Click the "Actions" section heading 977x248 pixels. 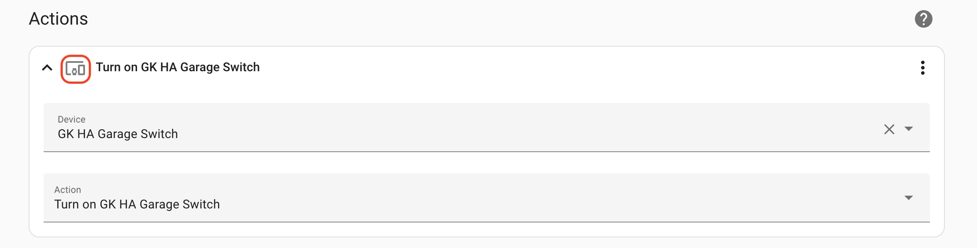click(59, 19)
